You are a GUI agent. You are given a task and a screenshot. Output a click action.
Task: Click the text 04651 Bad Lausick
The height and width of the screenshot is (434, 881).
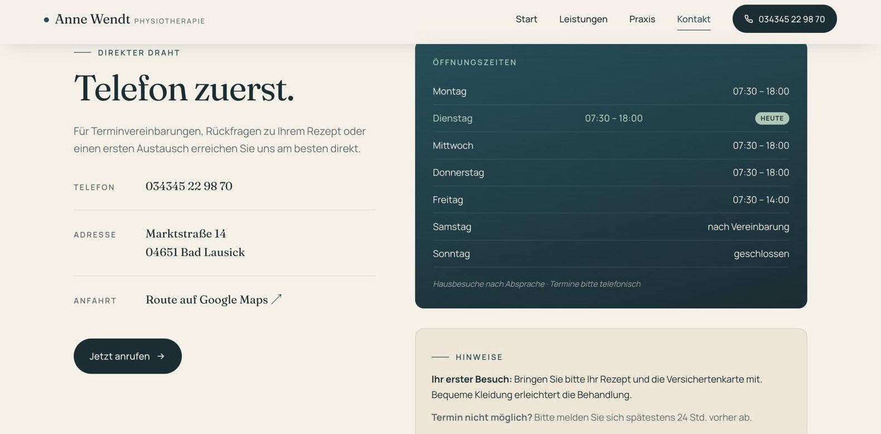195,252
